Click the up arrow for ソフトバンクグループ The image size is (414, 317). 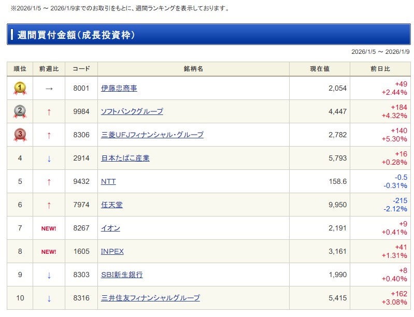[49, 112]
